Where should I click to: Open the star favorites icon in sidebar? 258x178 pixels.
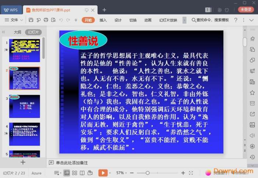point(252,93)
